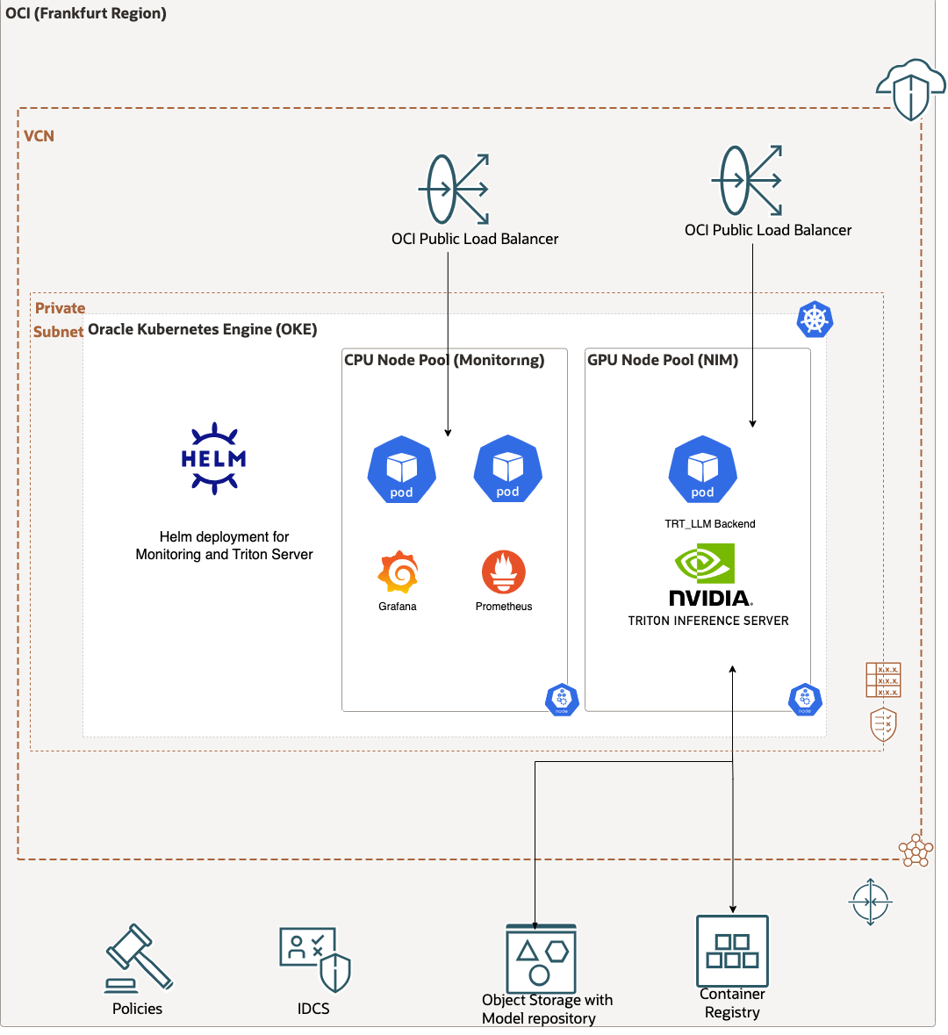This screenshot has height=1035, width=948.
Task: Click Object Storage with Model repository label
Action: (547, 1010)
